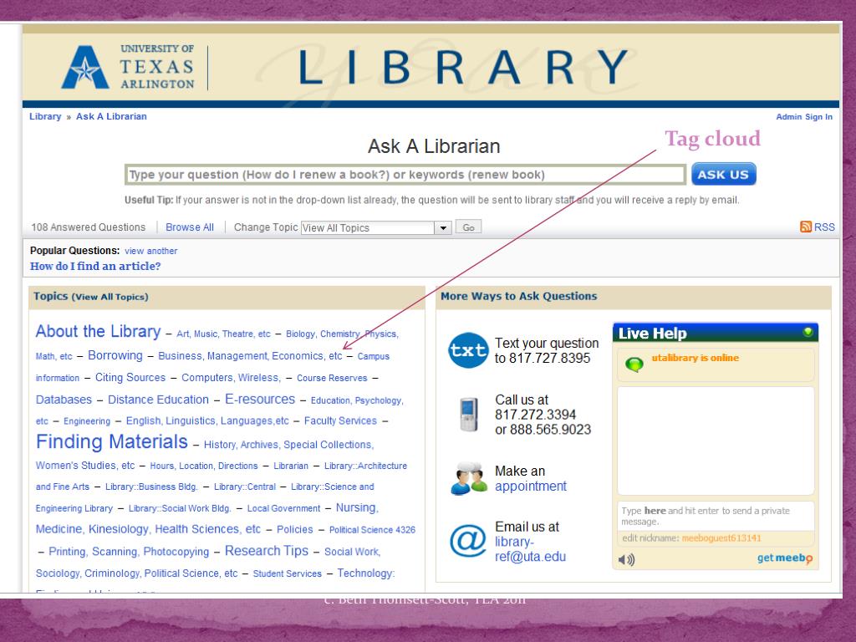Open the appointment link

531,486
